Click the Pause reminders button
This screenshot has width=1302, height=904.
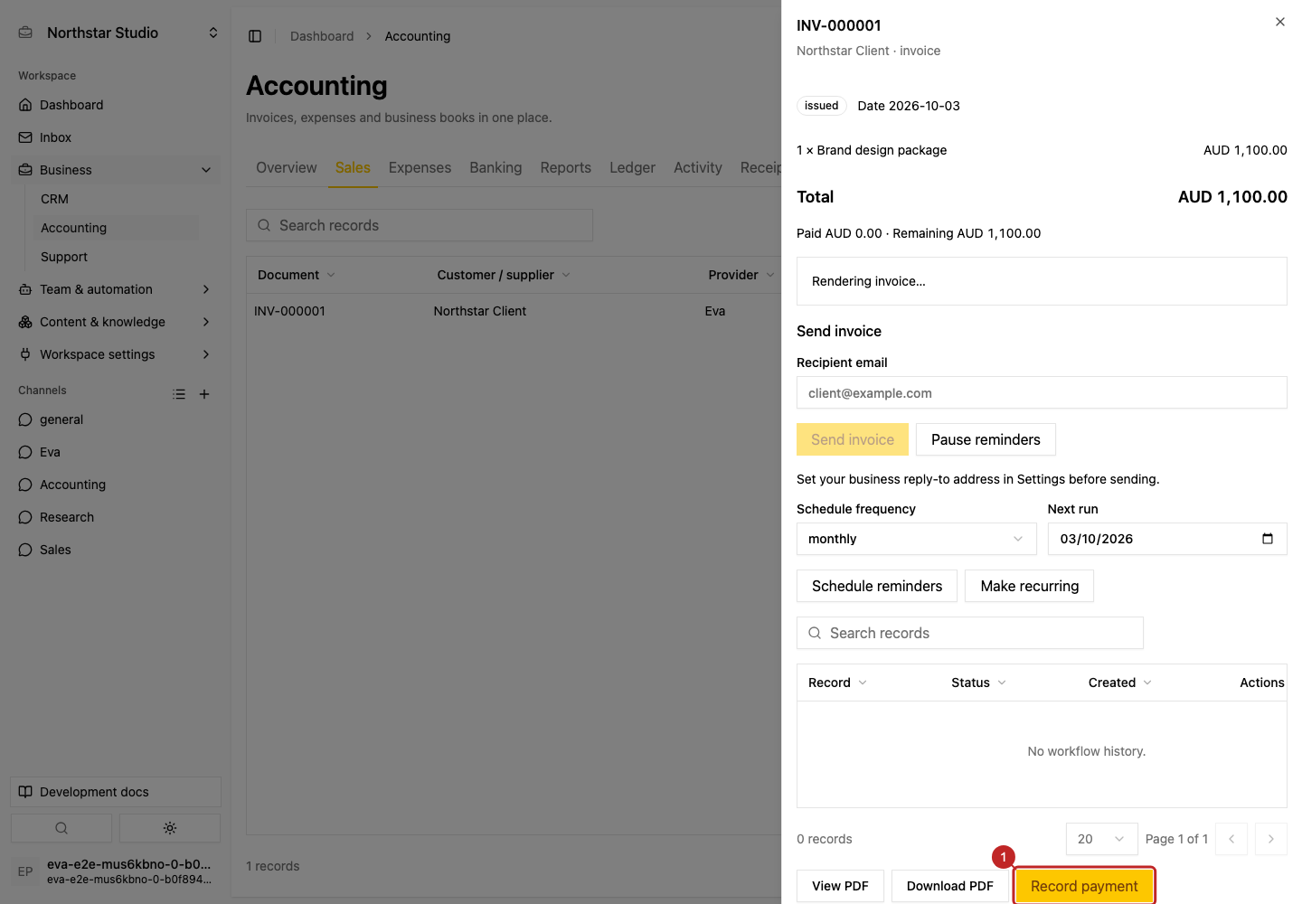point(986,439)
